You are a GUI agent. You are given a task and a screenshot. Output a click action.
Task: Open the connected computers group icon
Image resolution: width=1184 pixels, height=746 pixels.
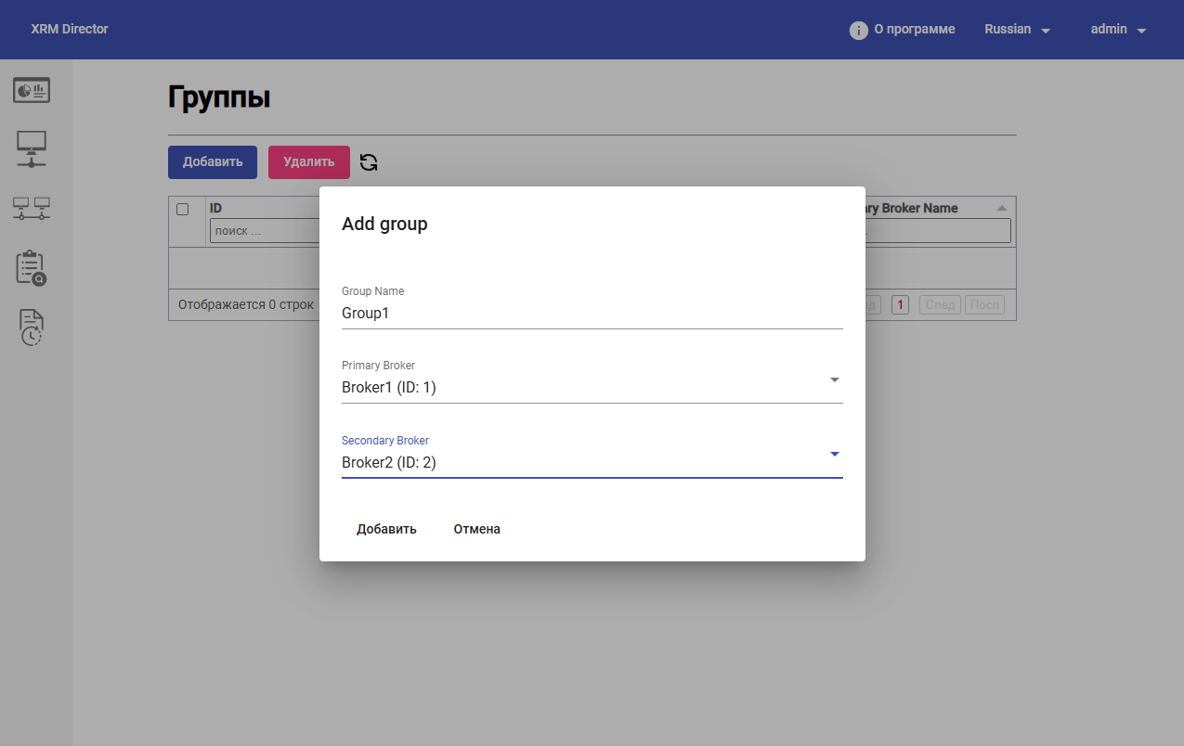(32, 209)
